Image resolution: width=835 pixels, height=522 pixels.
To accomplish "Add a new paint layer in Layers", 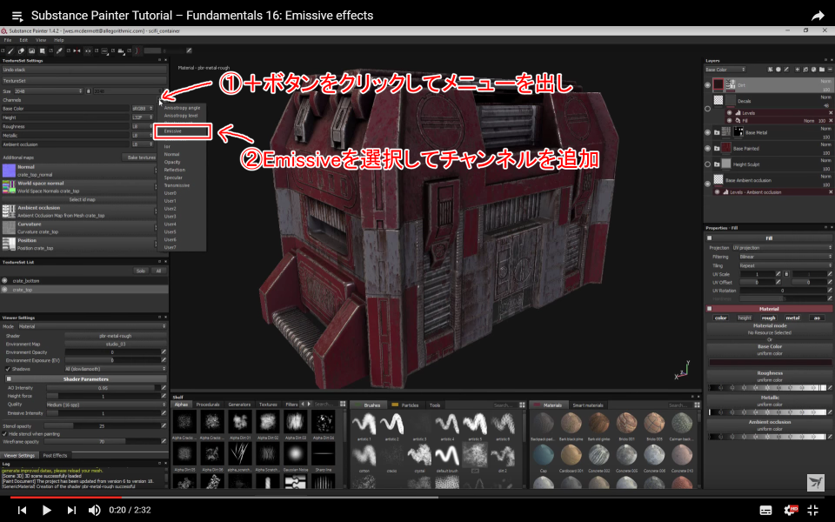I will pyautogui.click(x=798, y=70).
